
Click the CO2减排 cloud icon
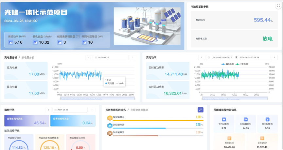246,120
